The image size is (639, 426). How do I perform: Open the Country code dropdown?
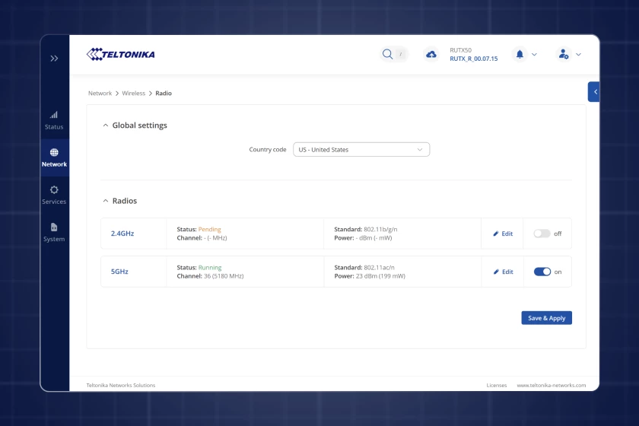(361, 150)
